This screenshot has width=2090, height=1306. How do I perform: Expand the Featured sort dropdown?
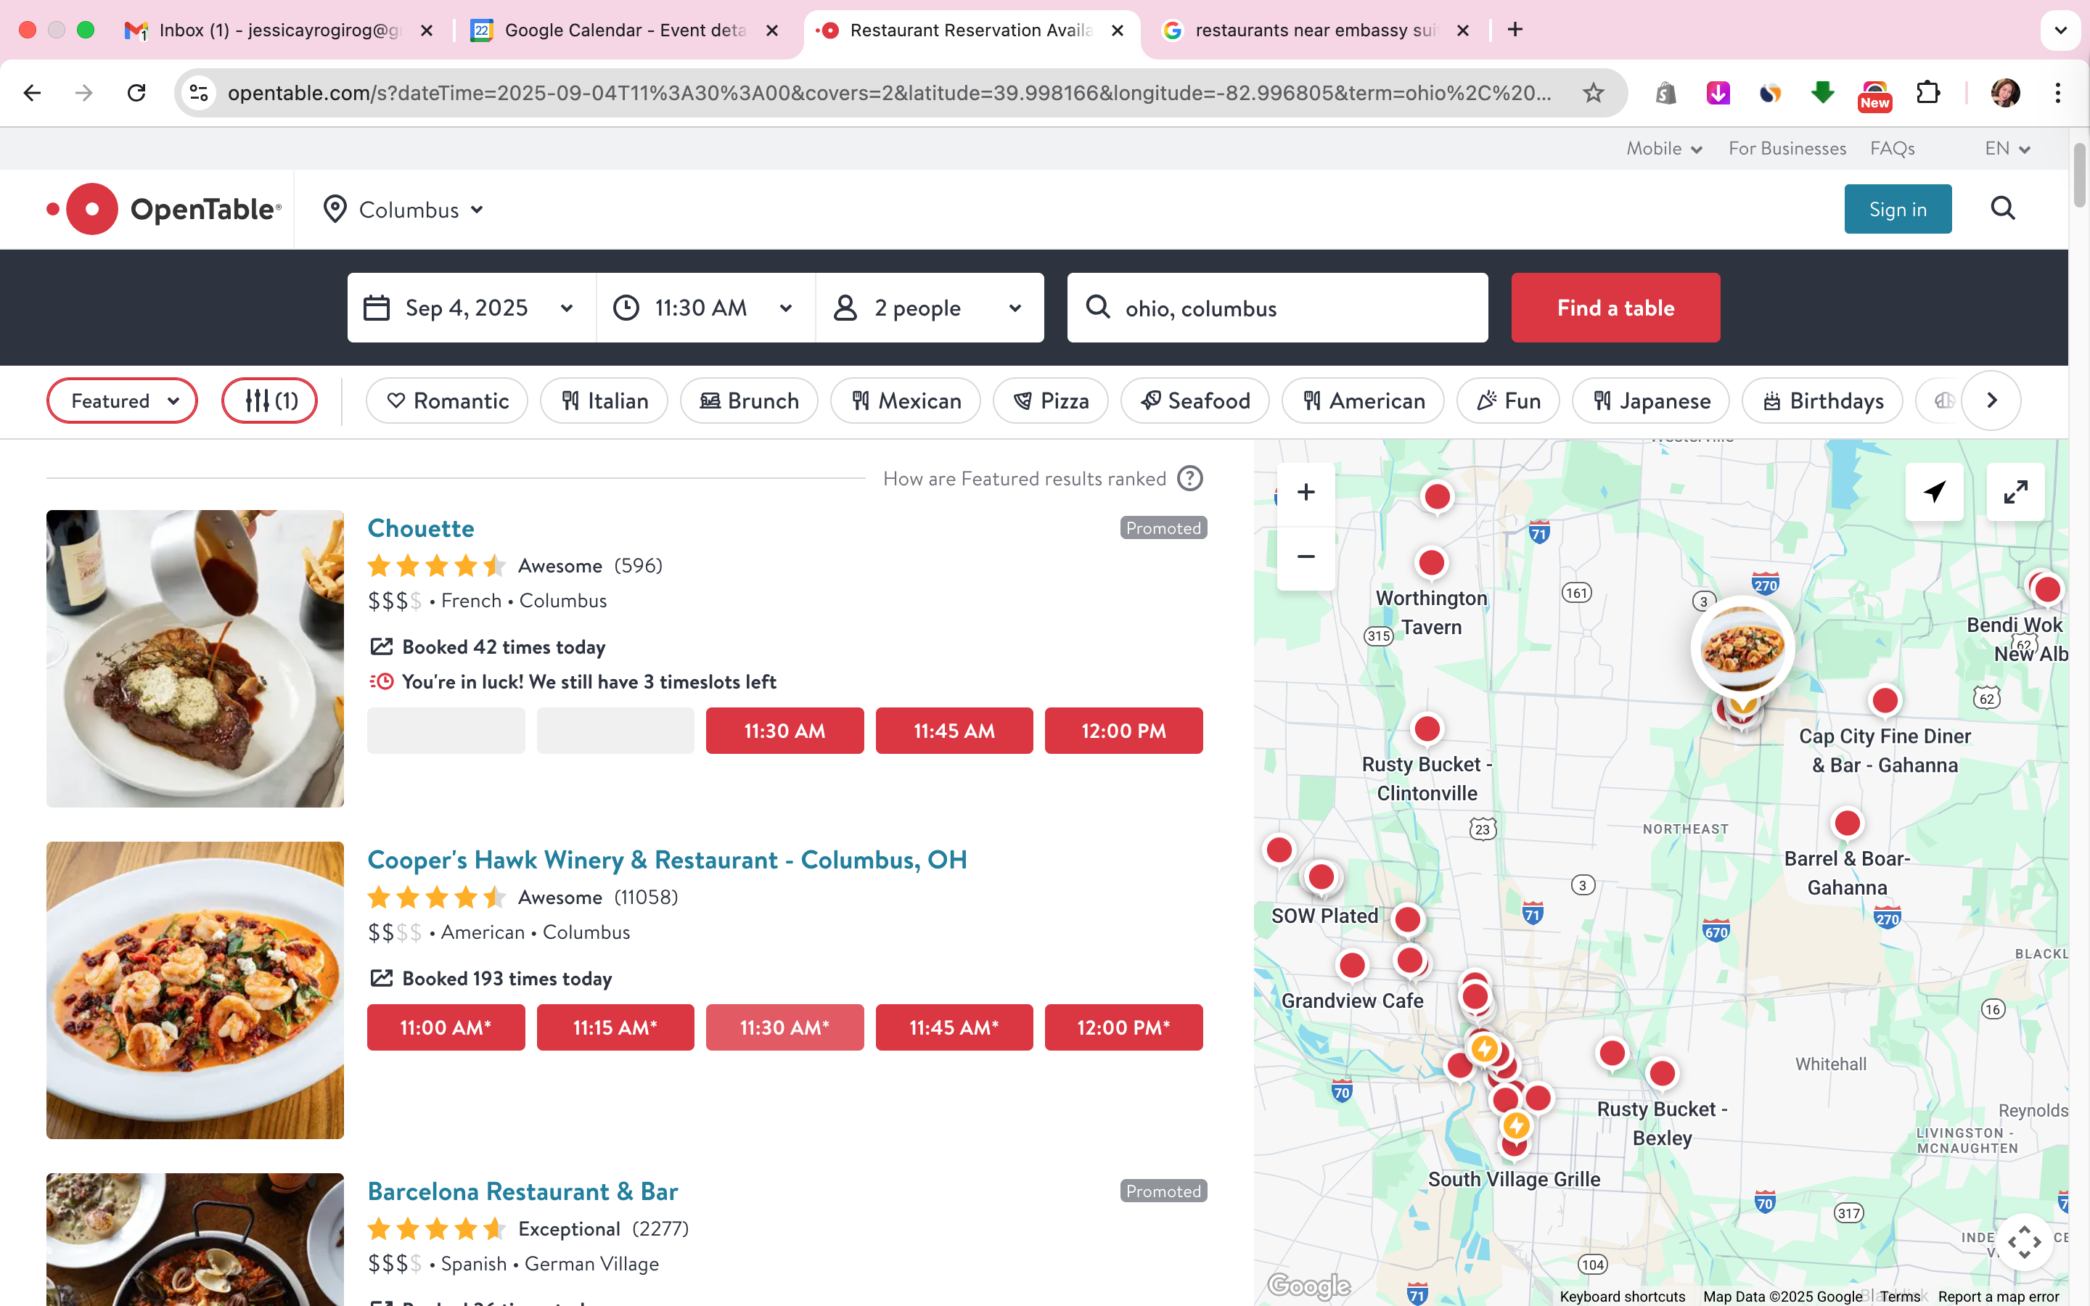click(x=123, y=401)
